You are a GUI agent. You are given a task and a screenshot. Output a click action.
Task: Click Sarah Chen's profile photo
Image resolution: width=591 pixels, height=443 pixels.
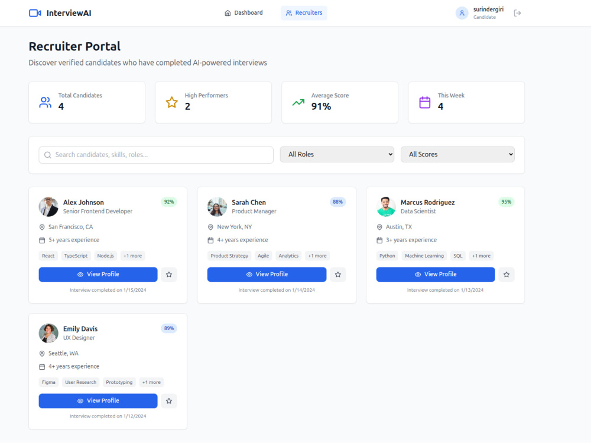click(x=217, y=207)
